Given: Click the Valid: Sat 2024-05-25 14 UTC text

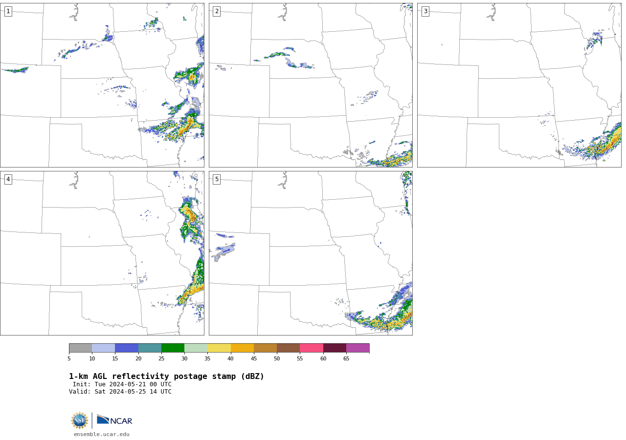Looking at the screenshot, I should click(120, 392).
